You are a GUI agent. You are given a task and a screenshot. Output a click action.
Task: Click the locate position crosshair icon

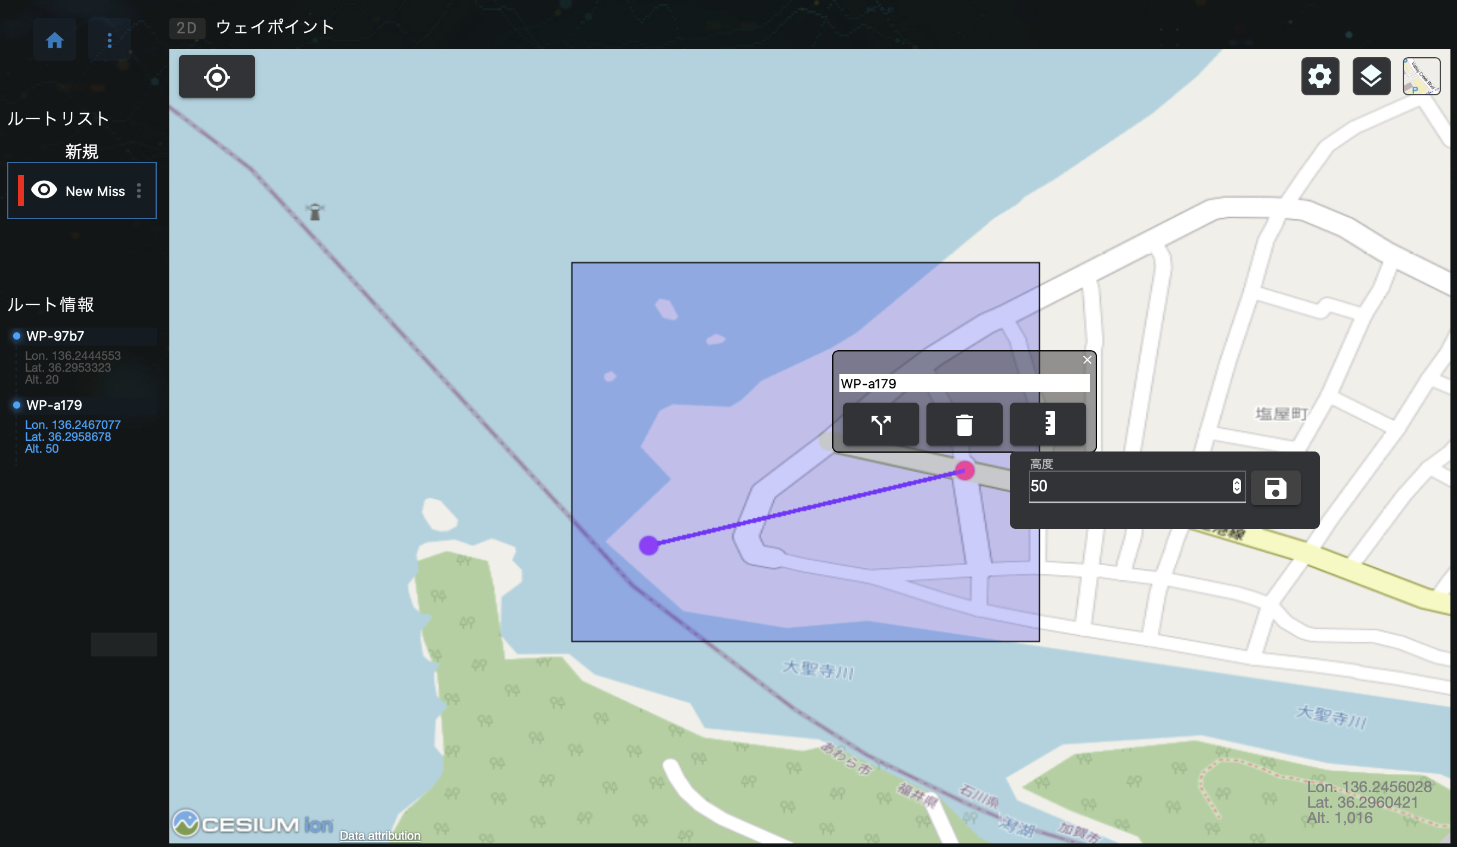(216, 76)
